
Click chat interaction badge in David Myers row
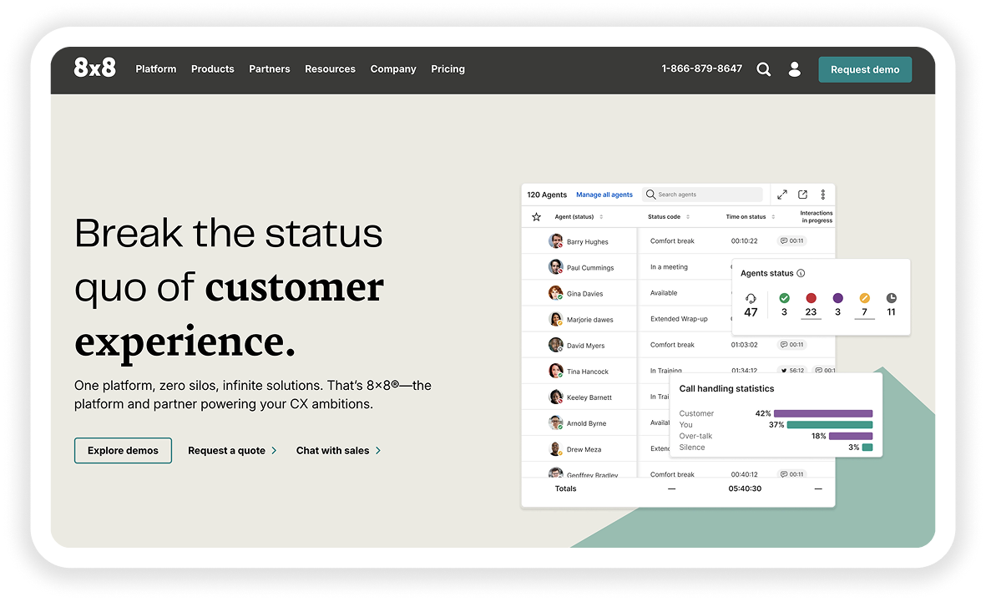[791, 345]
